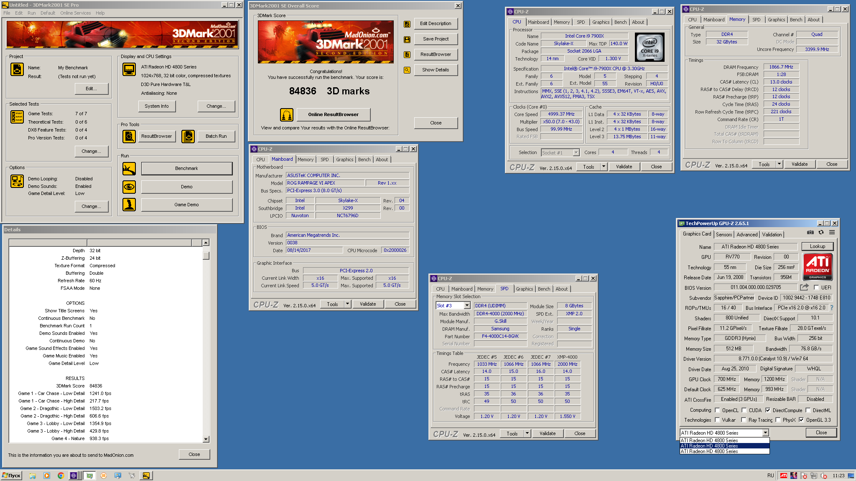
Task: Click the Пуск Start button
Action: pos(12,476)
